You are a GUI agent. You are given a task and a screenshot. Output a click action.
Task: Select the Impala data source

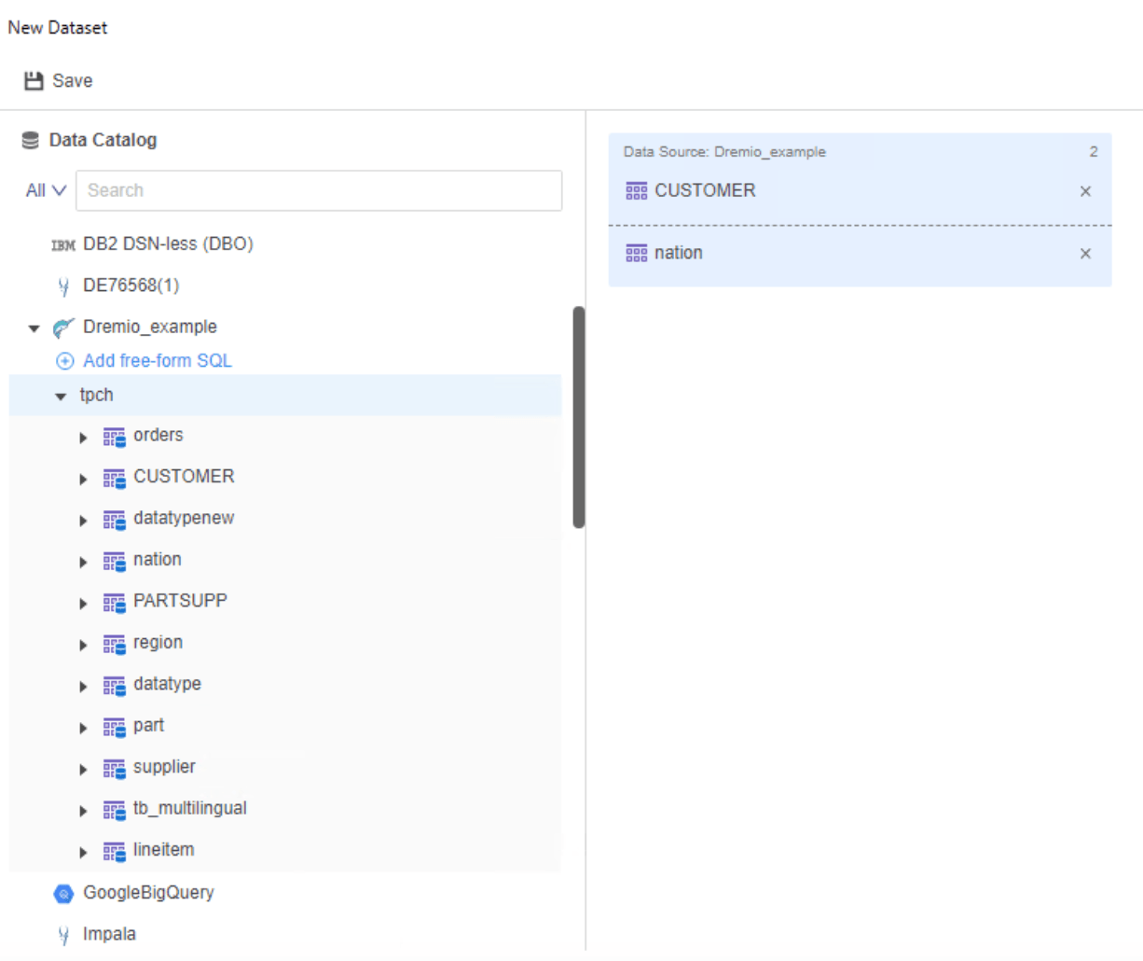(109, 934)
